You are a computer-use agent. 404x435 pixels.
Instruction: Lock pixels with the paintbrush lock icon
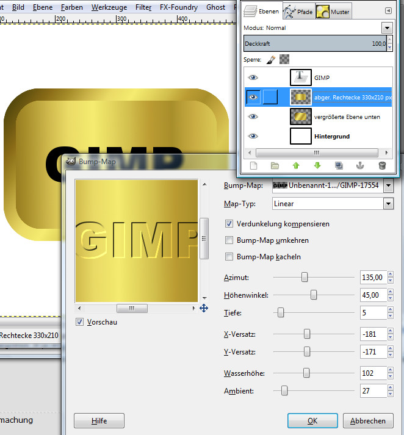[272, 60]
